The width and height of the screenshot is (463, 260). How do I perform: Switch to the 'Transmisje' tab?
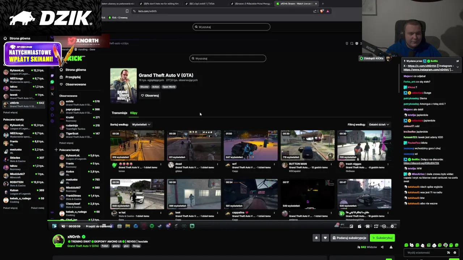[119, 113]
